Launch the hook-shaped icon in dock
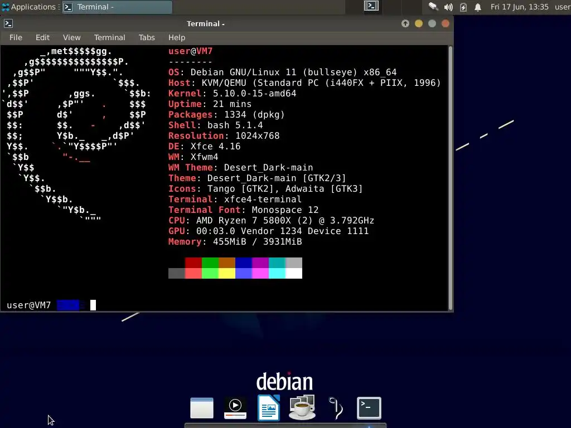Viewport: 571px width, 428px height. pos(336,408)
